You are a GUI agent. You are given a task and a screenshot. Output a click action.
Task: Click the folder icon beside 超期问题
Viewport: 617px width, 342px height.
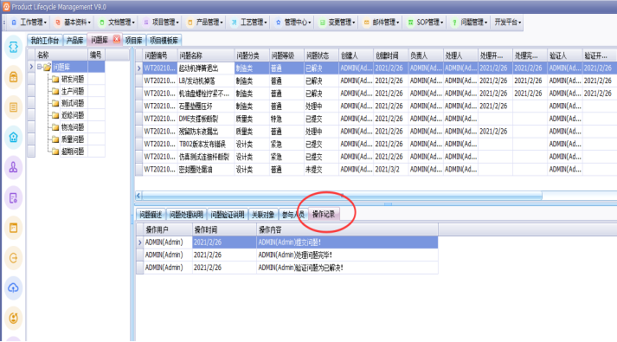click(x=55, y=152)
